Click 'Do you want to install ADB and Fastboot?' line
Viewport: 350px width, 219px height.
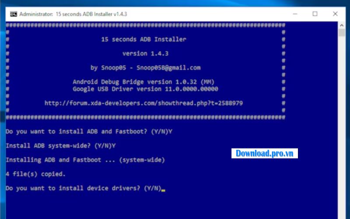coord(89,131)
